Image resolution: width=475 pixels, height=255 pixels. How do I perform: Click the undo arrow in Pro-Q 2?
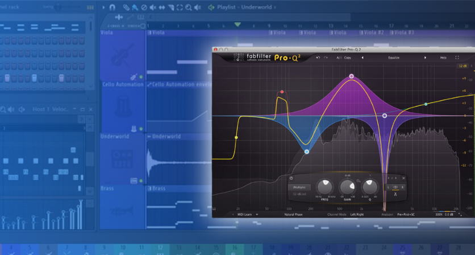(x=318, y=58)
